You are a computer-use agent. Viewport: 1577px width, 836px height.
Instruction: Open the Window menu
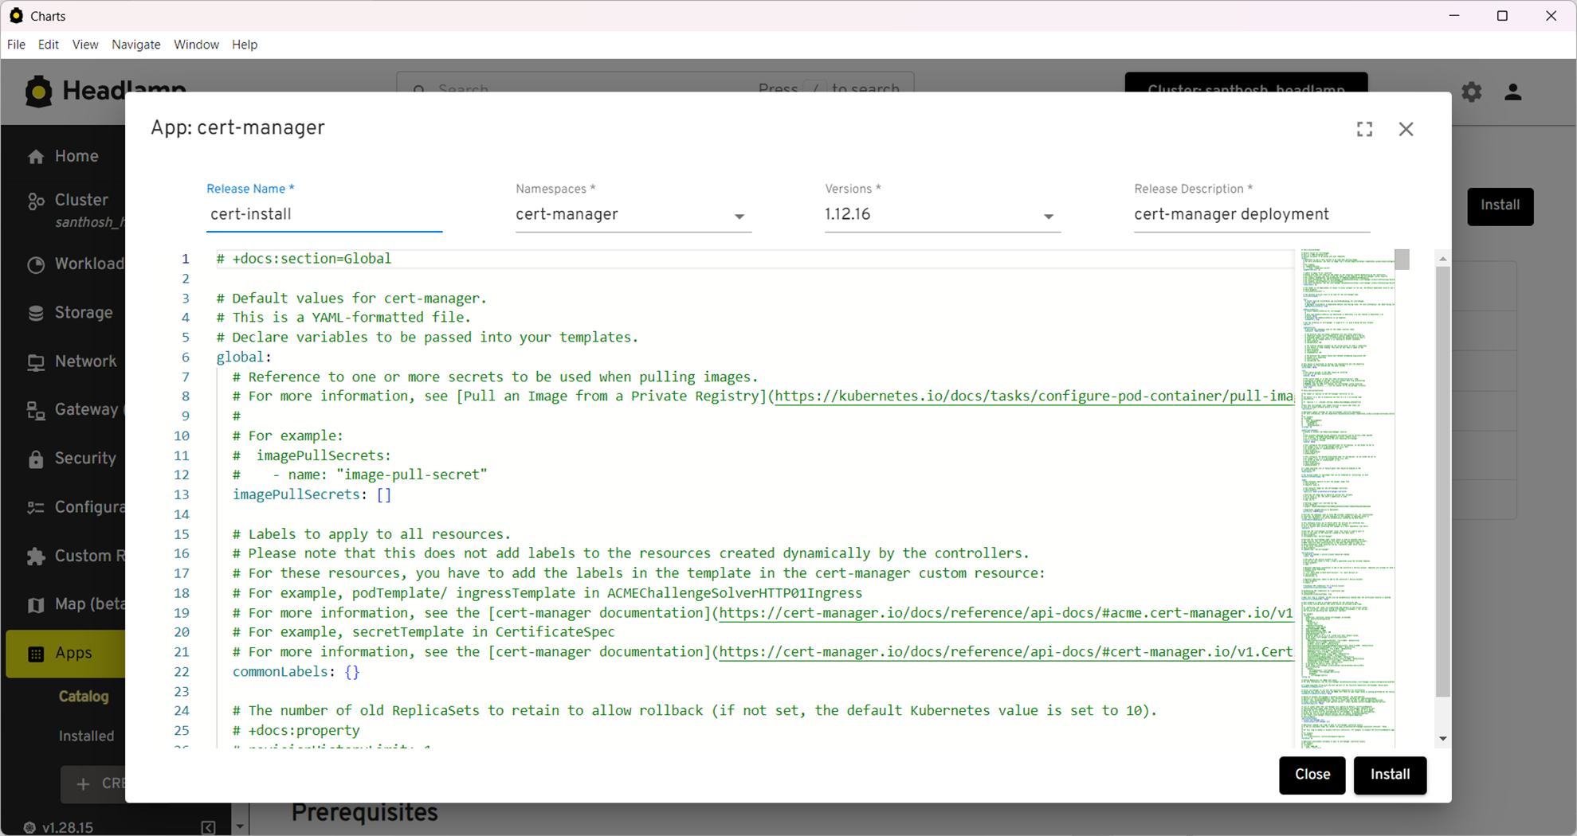196,45
